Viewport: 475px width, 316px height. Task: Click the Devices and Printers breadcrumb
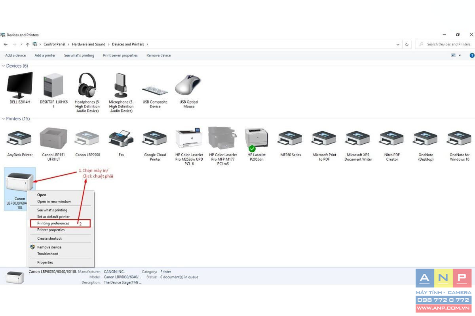tap(128, 44)
